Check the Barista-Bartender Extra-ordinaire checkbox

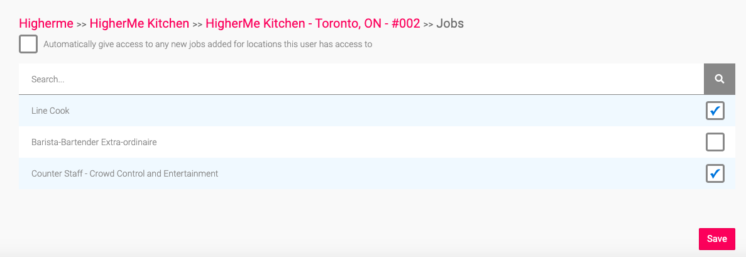(715, 142)
